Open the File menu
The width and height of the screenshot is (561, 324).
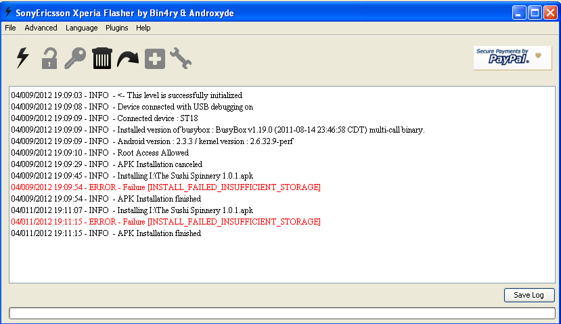click(x=10, y=28)
